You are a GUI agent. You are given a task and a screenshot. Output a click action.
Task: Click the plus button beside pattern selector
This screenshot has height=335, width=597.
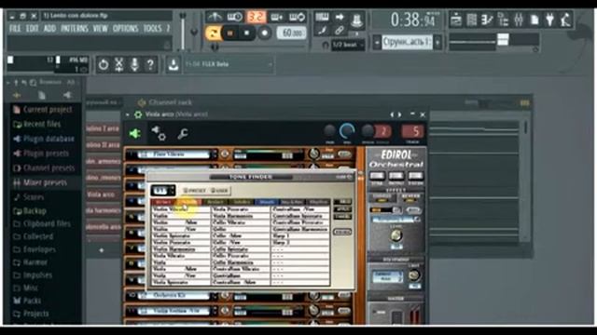(437, 42)
